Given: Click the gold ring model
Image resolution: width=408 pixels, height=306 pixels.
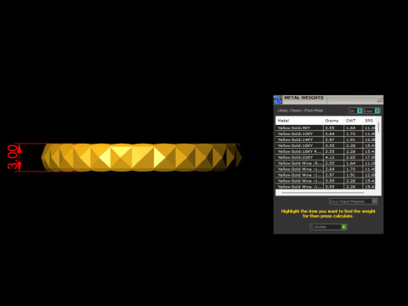Looking at the screenshot, I should coord(141,157).
